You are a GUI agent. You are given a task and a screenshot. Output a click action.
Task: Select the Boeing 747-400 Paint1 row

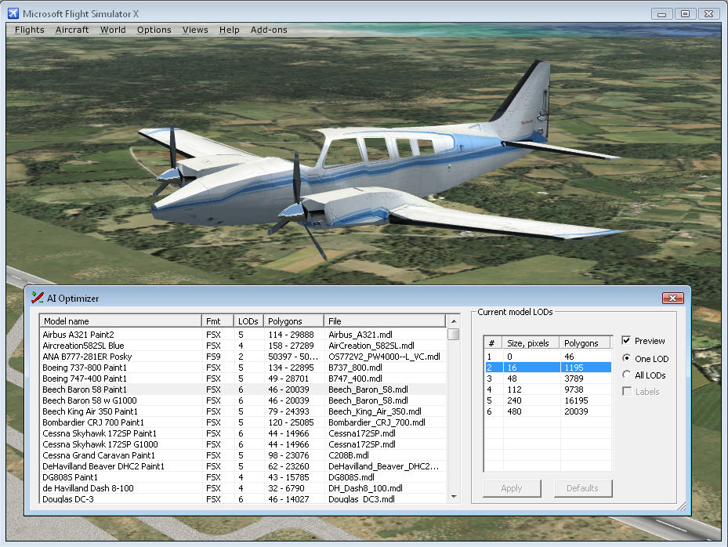point(243,379)
